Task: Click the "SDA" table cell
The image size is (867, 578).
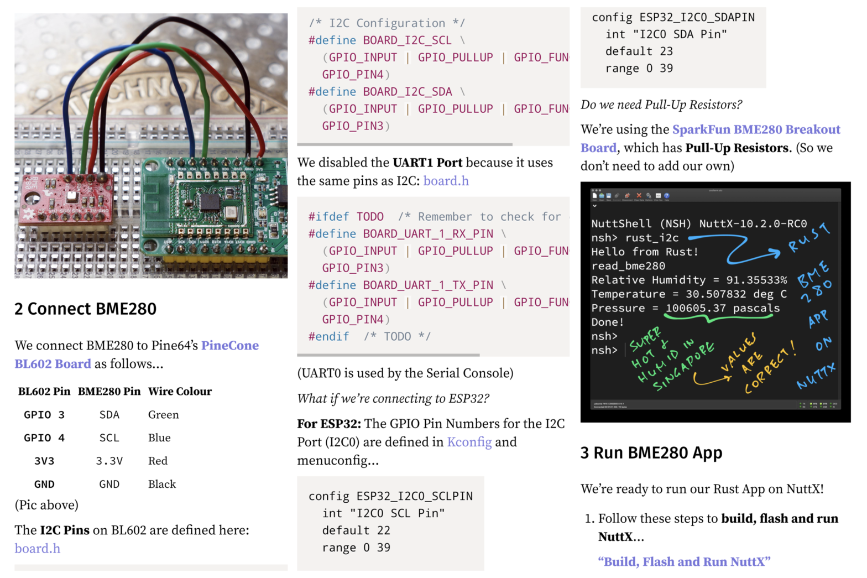Action: [109, 415]
